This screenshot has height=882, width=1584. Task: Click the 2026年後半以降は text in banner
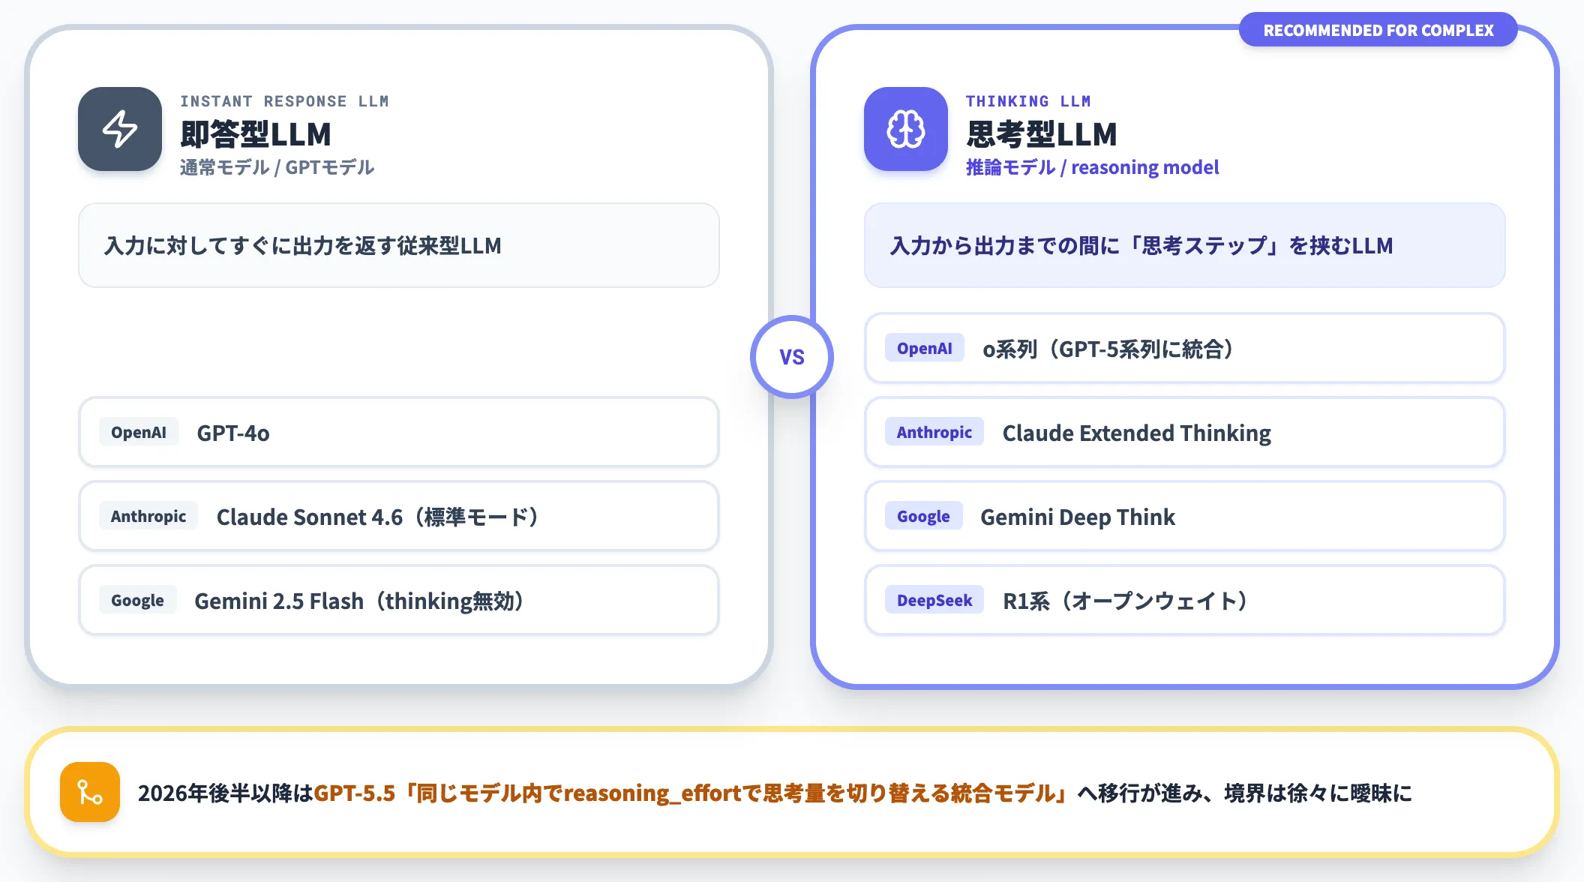pyautogui.click(x=226, y=793)
